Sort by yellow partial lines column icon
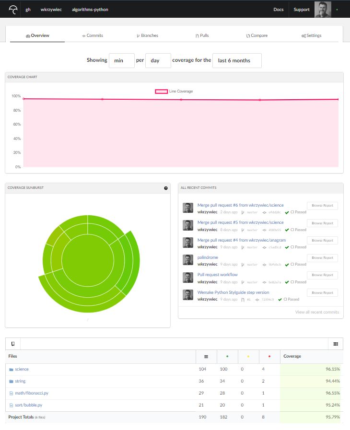This screenshot has width=350, height=430. (x=248, y=357)
